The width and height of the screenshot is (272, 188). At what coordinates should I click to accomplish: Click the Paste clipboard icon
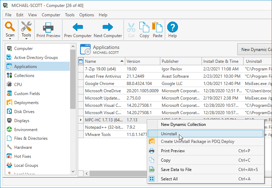coord(158,27)
